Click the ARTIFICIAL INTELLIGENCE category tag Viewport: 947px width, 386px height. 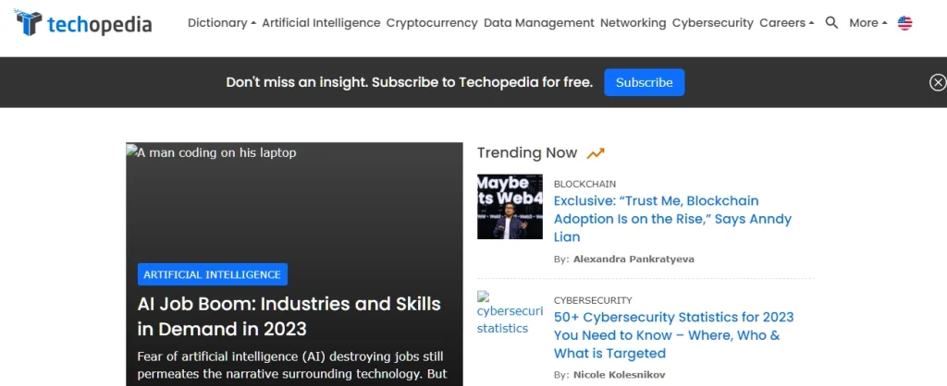pos(212,274)
